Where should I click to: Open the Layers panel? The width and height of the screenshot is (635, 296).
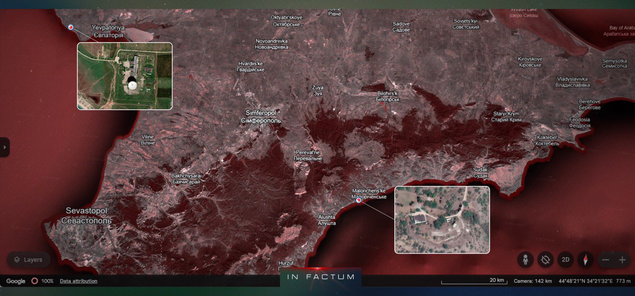pos(28,259)
